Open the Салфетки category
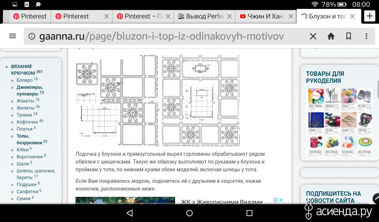 [x=29, y=191]
